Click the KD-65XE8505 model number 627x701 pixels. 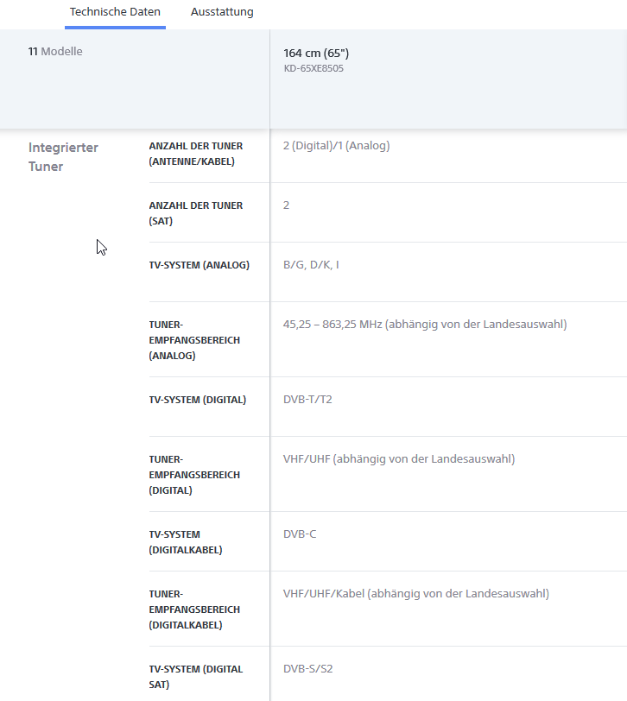pyautogui.click(x=313, y=68)
